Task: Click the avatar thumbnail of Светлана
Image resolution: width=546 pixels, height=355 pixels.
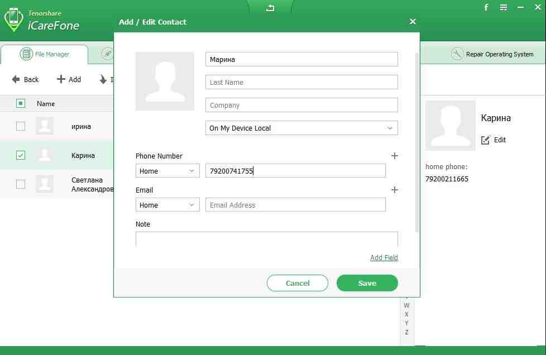Action: click(x=45, y=184)
